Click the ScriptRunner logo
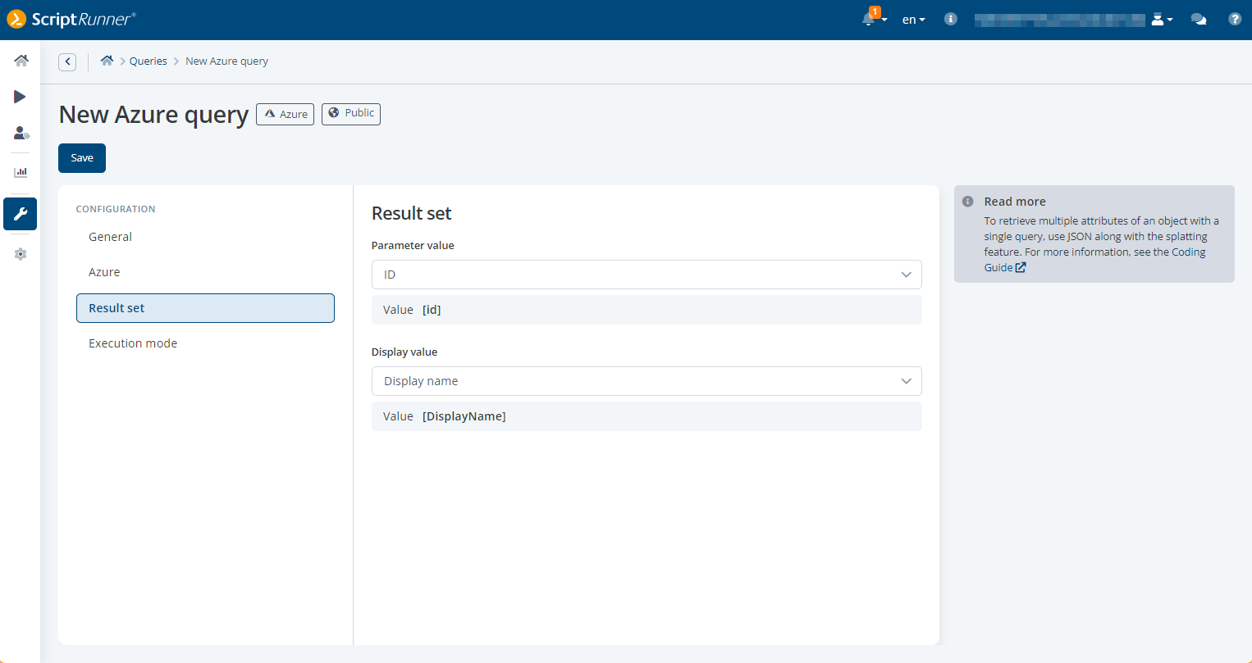This screenshot has width=1252, height=663. click(71, 19)
